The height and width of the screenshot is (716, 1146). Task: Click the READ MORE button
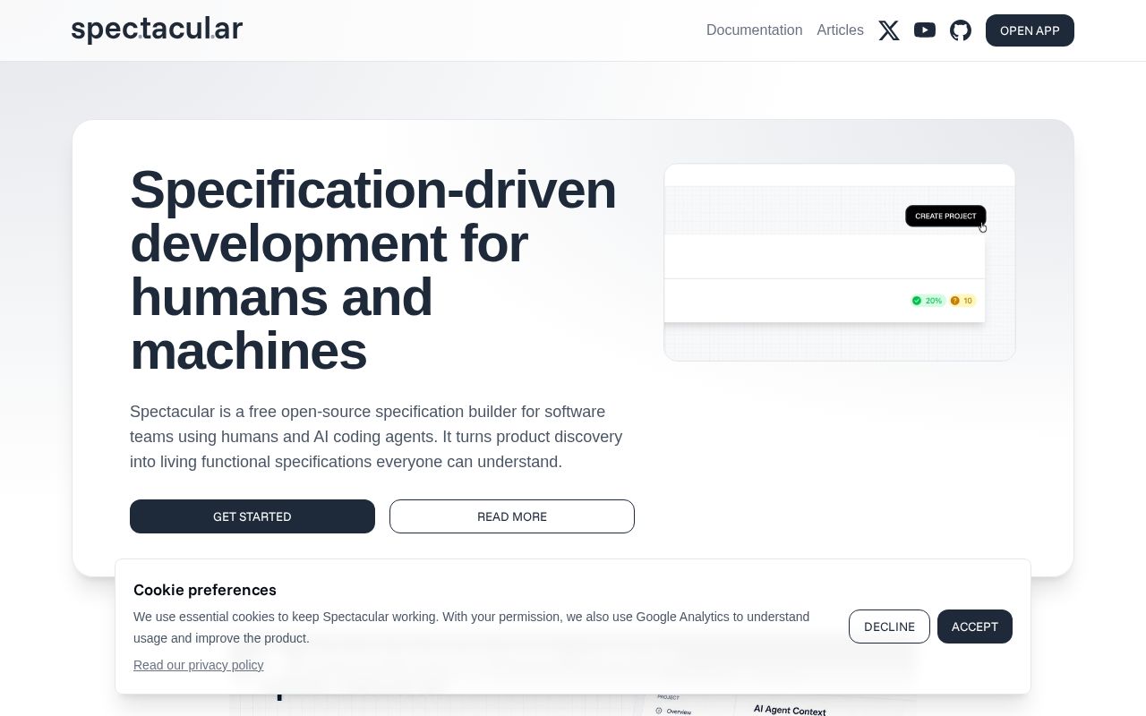click(512, 516)
